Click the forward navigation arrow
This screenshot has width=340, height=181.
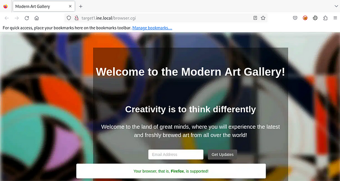[x=17, y=18]
